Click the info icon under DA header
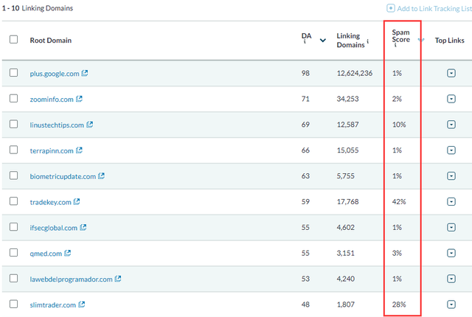 [305, 42]
